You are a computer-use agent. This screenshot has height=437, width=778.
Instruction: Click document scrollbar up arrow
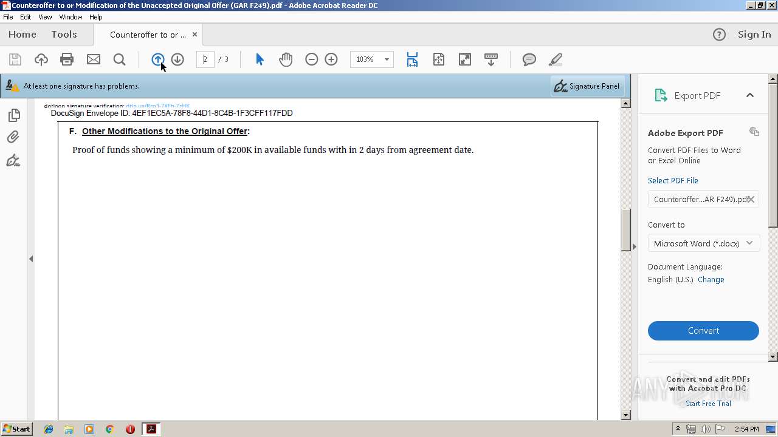click(x=625, y=104)
